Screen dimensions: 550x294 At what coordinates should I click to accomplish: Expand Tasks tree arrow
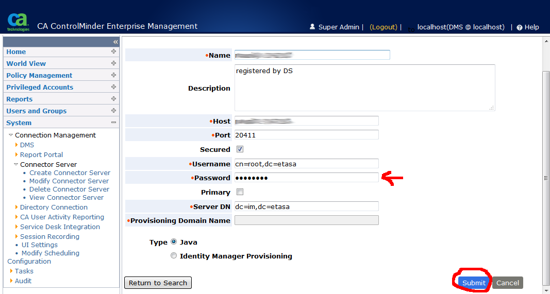(11, 271)
